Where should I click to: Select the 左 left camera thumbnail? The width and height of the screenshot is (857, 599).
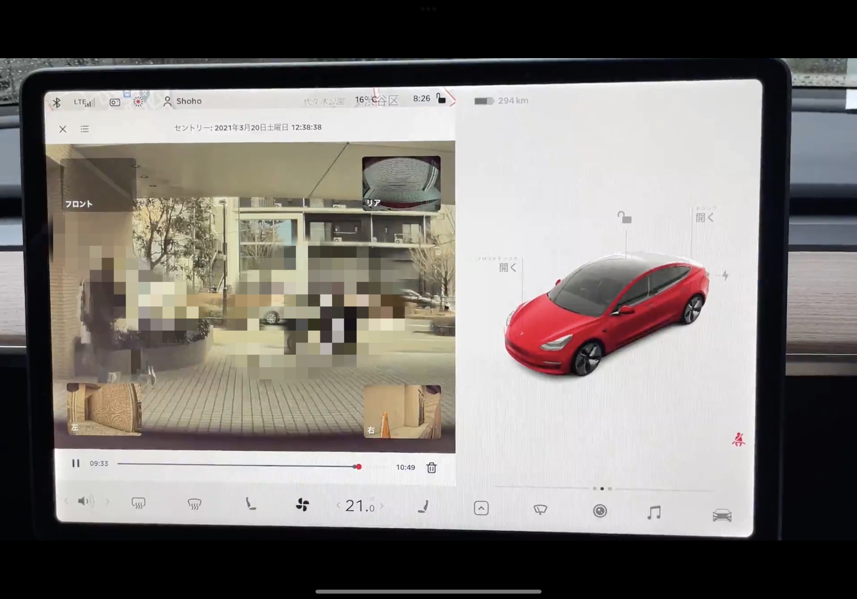(104, 409)
